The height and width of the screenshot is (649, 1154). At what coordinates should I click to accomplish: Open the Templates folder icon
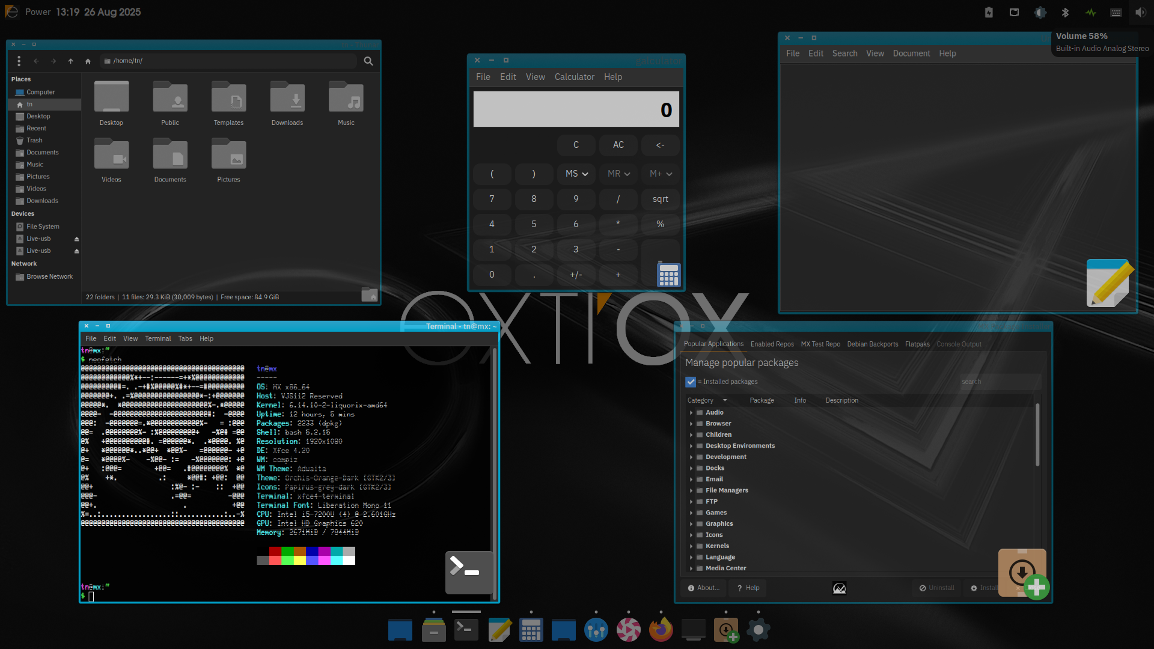[228, 103]
